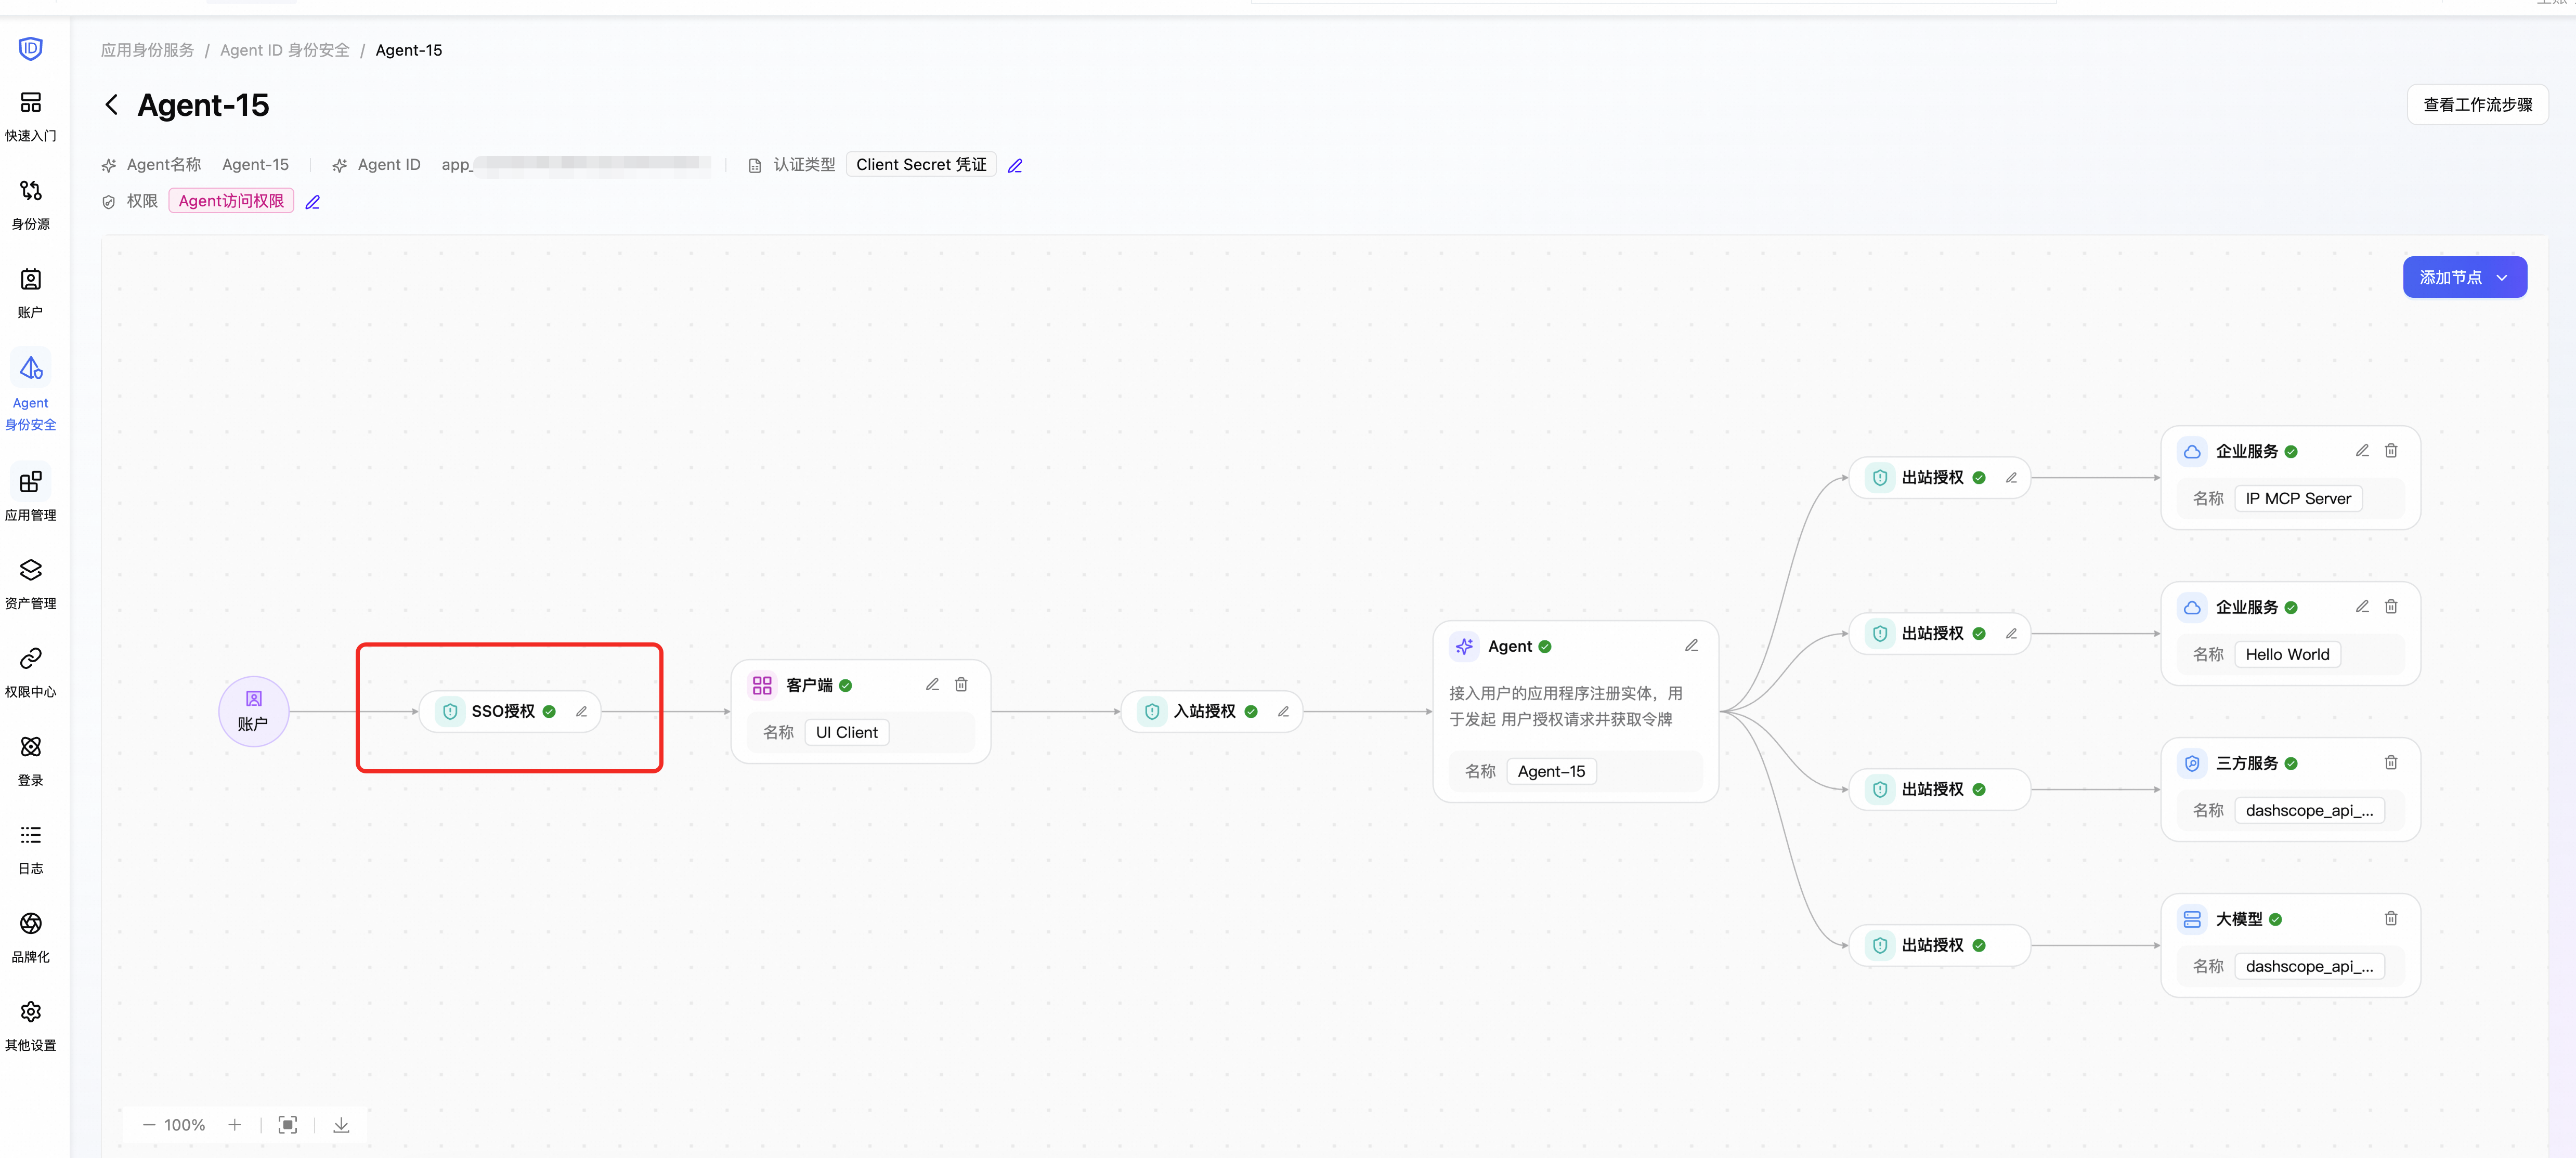The height and width of the screenshot is (1158, 2576).
Task: Delete the 客户端 UI Client node
Action: [961, 685]
